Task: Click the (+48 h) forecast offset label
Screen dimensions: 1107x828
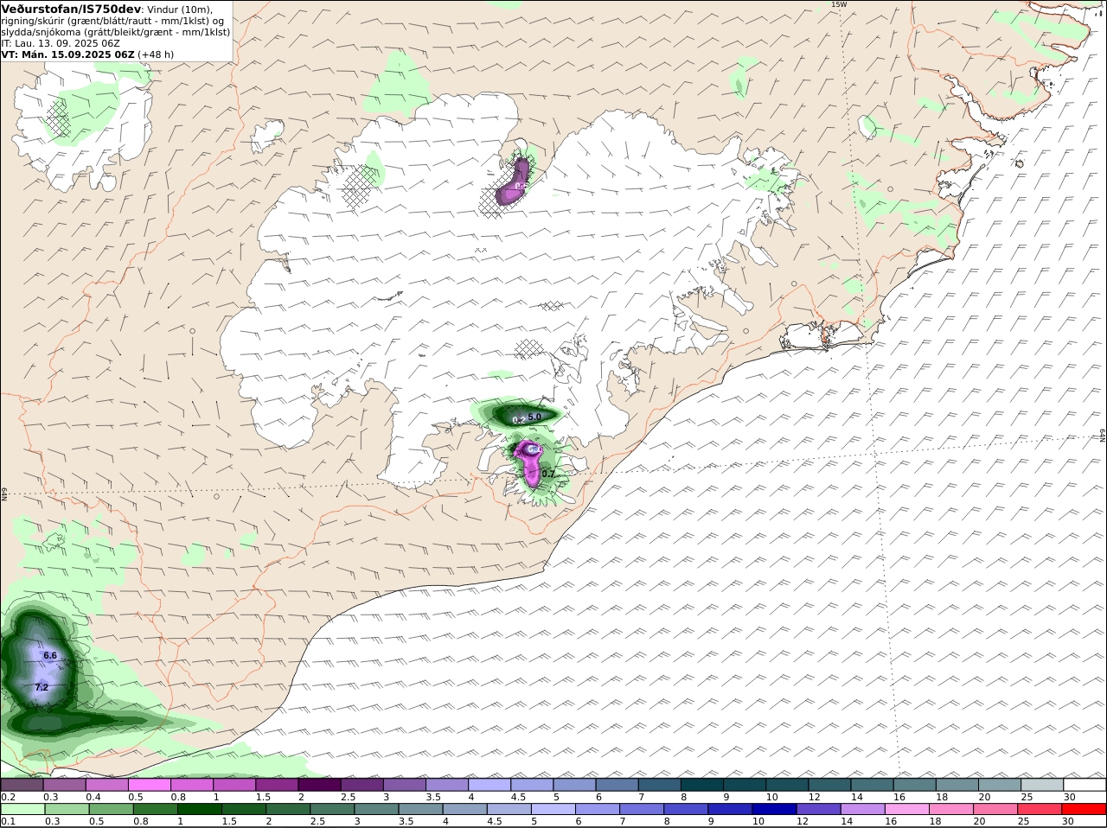Action: coord(156,54)
